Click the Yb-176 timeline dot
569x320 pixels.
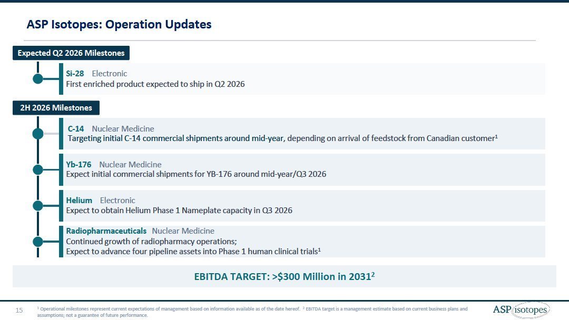38,169
